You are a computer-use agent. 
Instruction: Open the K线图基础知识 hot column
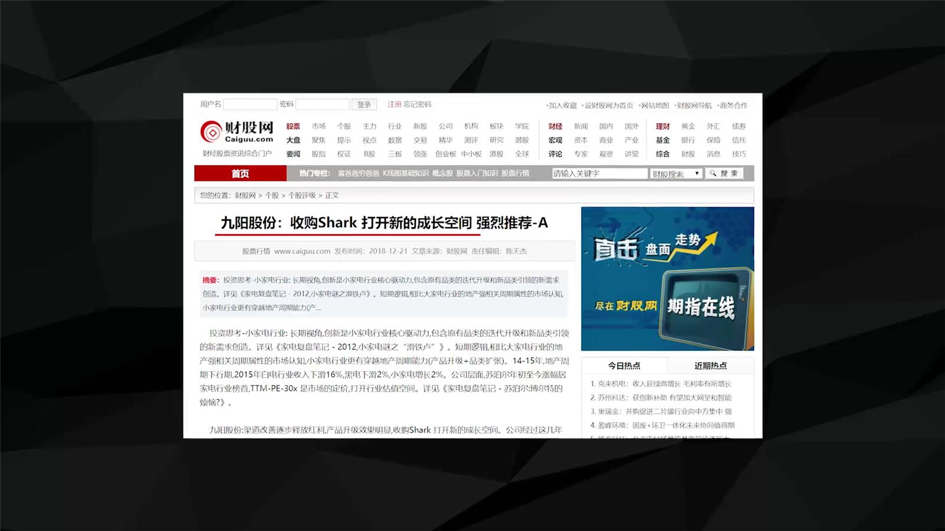[406, 173]
